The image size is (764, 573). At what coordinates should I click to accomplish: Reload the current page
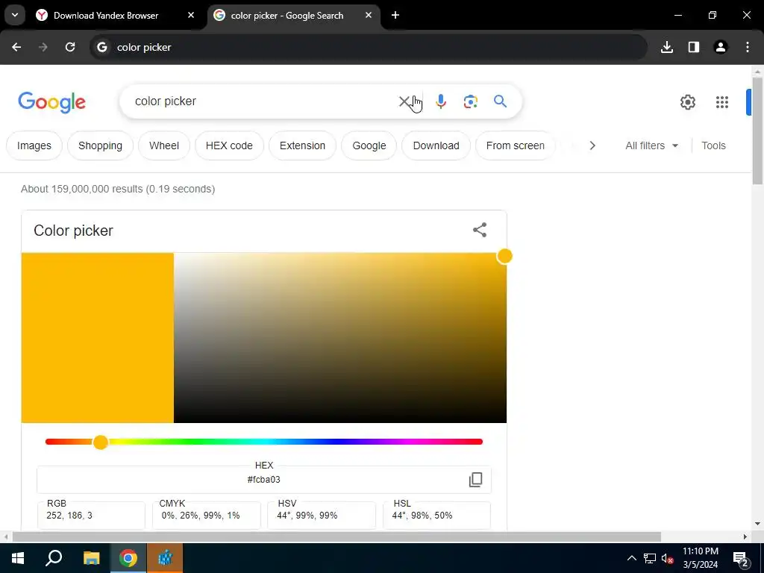[x=70, y=47]
